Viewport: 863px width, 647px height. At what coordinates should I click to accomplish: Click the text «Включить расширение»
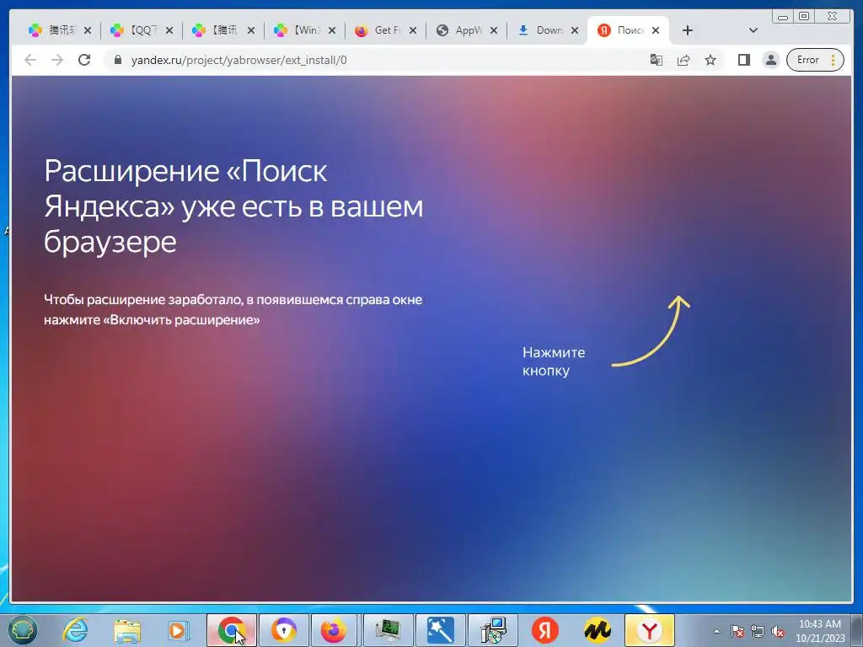pos(182,319)
